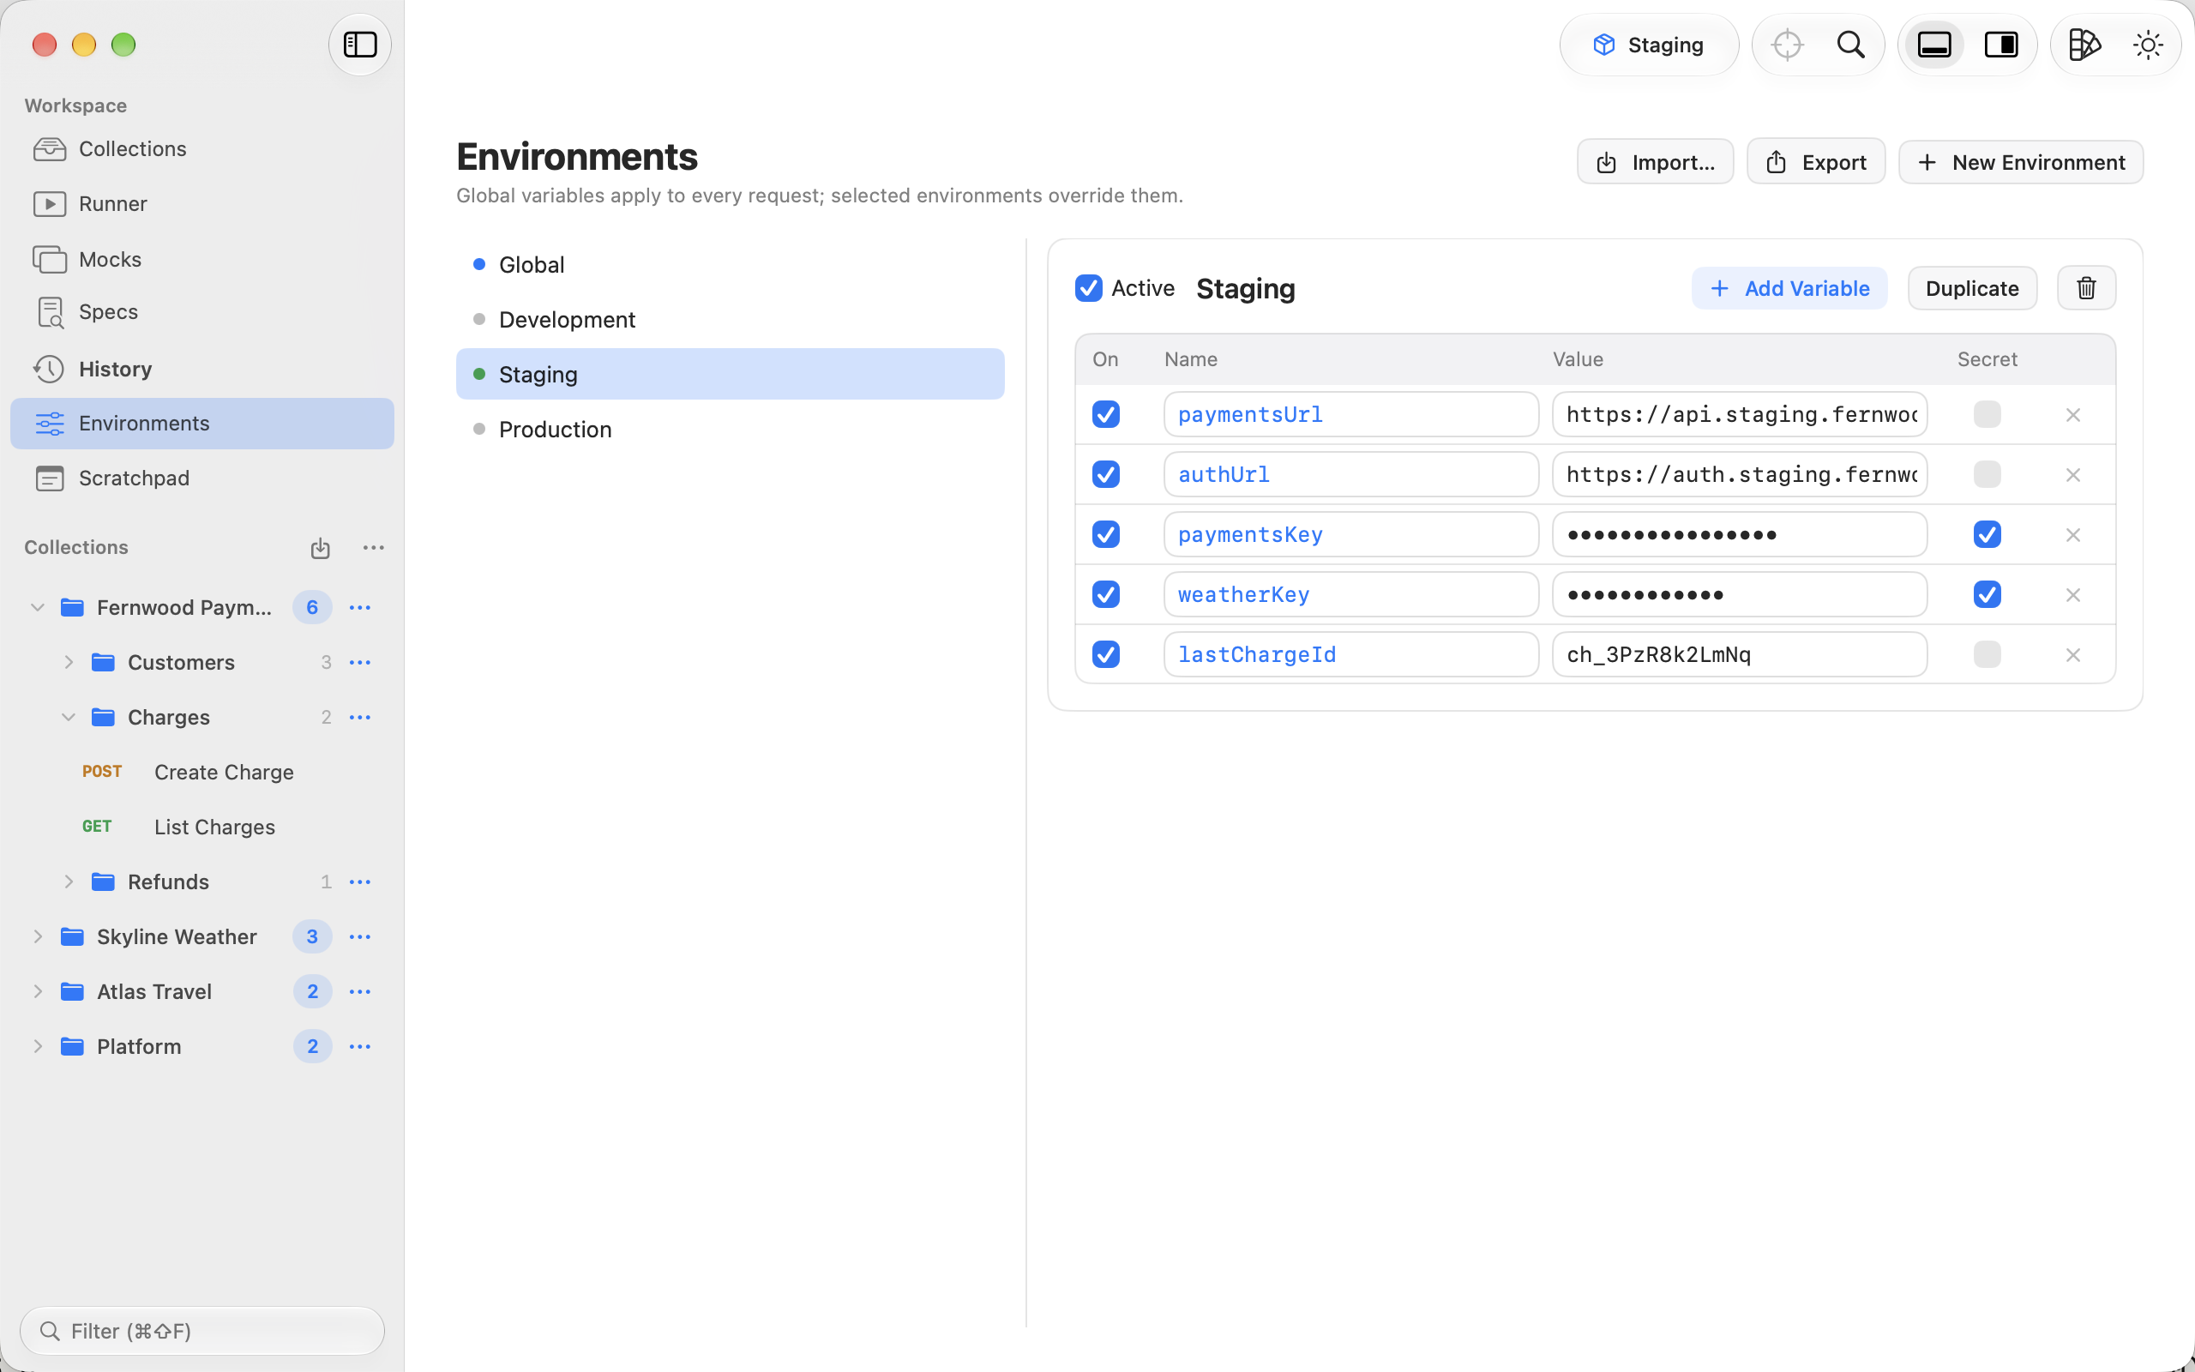This screenshot has width=2195, height=1372.
Task: Collapse the Fernwood Payments collection
Action: tap(38, 607)
